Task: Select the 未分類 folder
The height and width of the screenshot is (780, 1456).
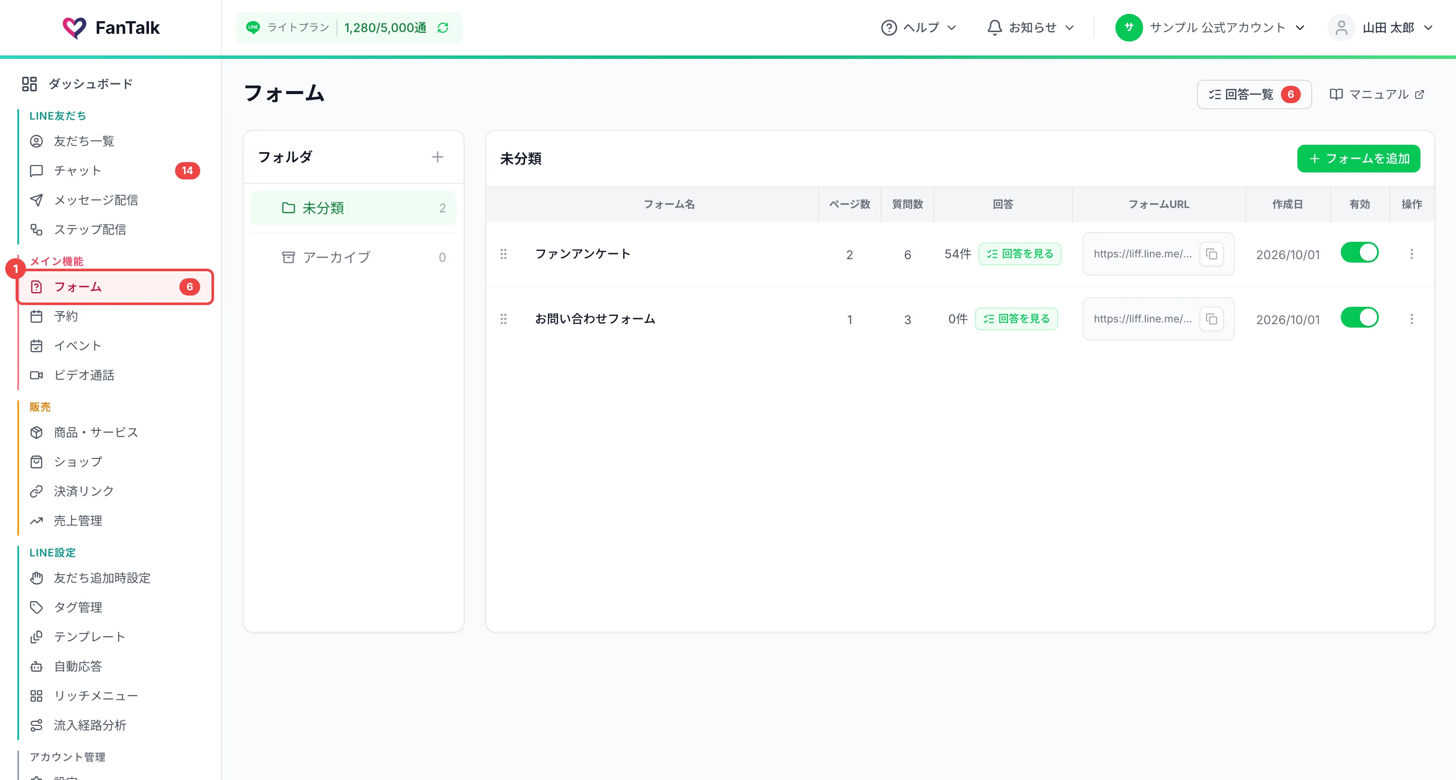Action: pyautogui.click(x=353, y=208)
